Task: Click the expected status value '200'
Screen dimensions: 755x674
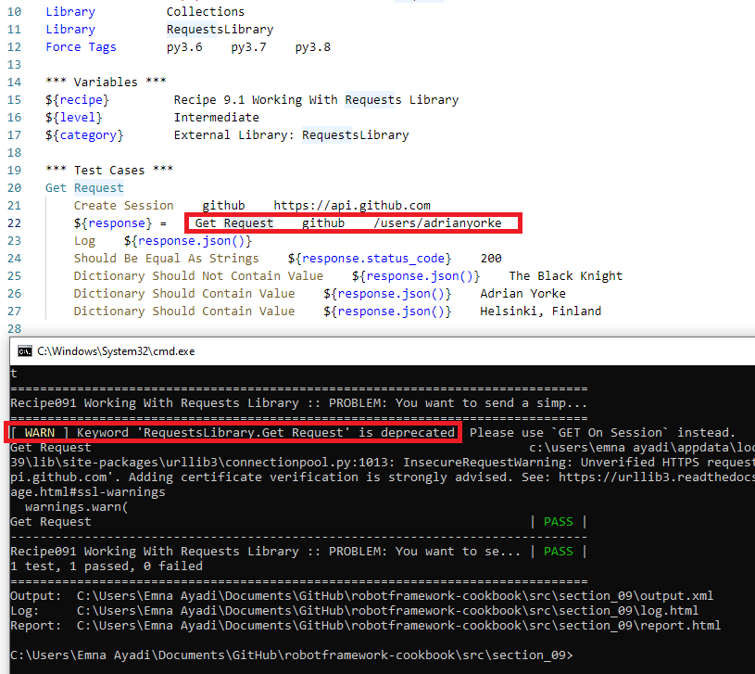Action: tap(491, 259)
